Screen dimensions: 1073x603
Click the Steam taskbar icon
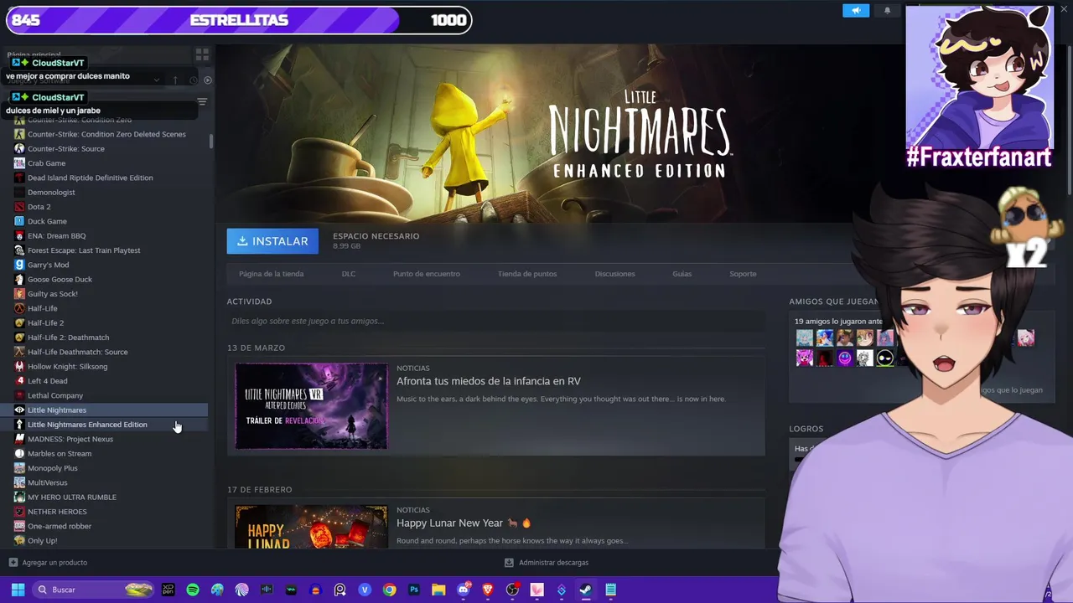coord(586,590)
